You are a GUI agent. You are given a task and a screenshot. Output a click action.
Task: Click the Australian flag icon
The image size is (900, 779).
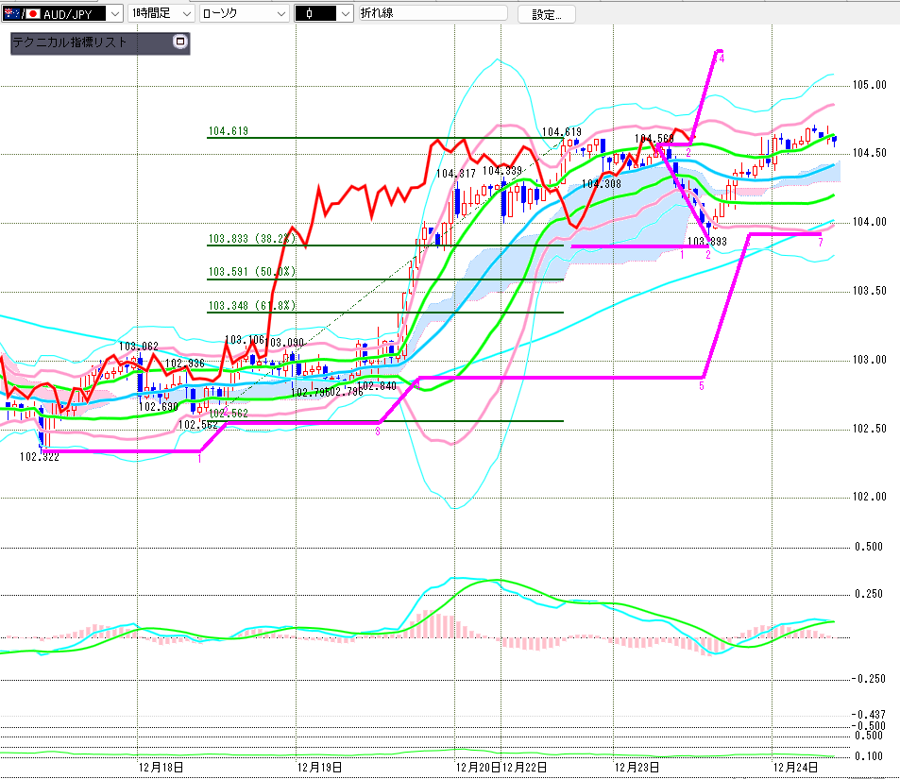tap(11, 14)
